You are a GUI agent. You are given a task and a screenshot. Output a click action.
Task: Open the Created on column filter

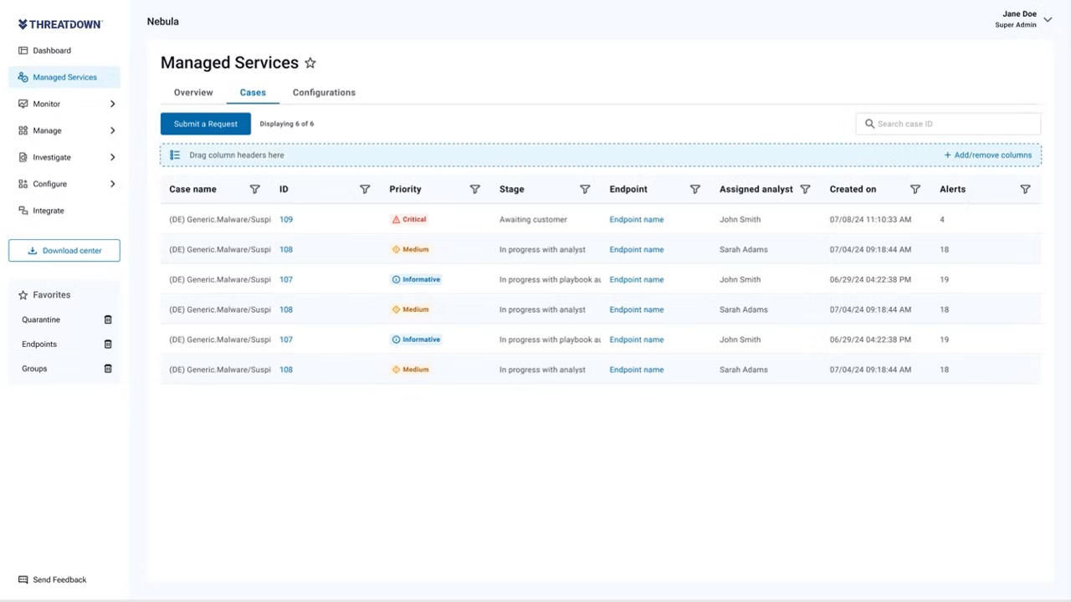[915, 190]
